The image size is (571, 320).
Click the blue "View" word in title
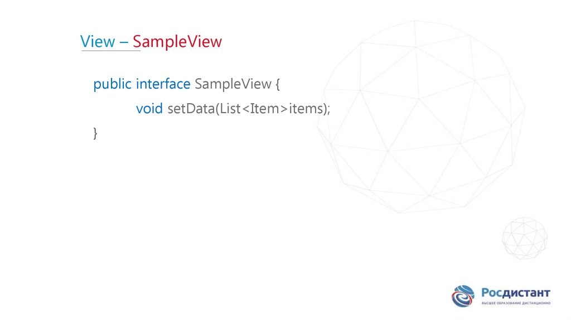(97, 42)
